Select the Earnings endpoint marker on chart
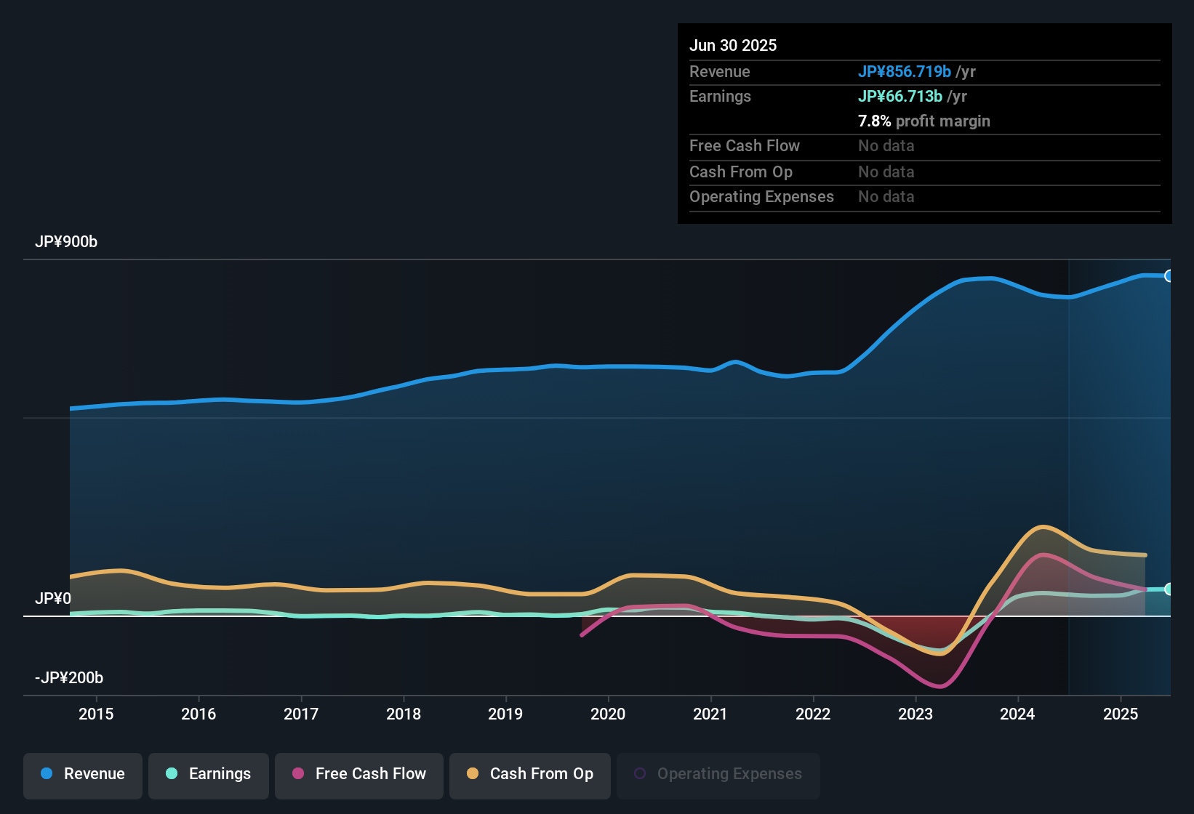This screenshot has width=1194, height=814. (x=1169, y=589)
